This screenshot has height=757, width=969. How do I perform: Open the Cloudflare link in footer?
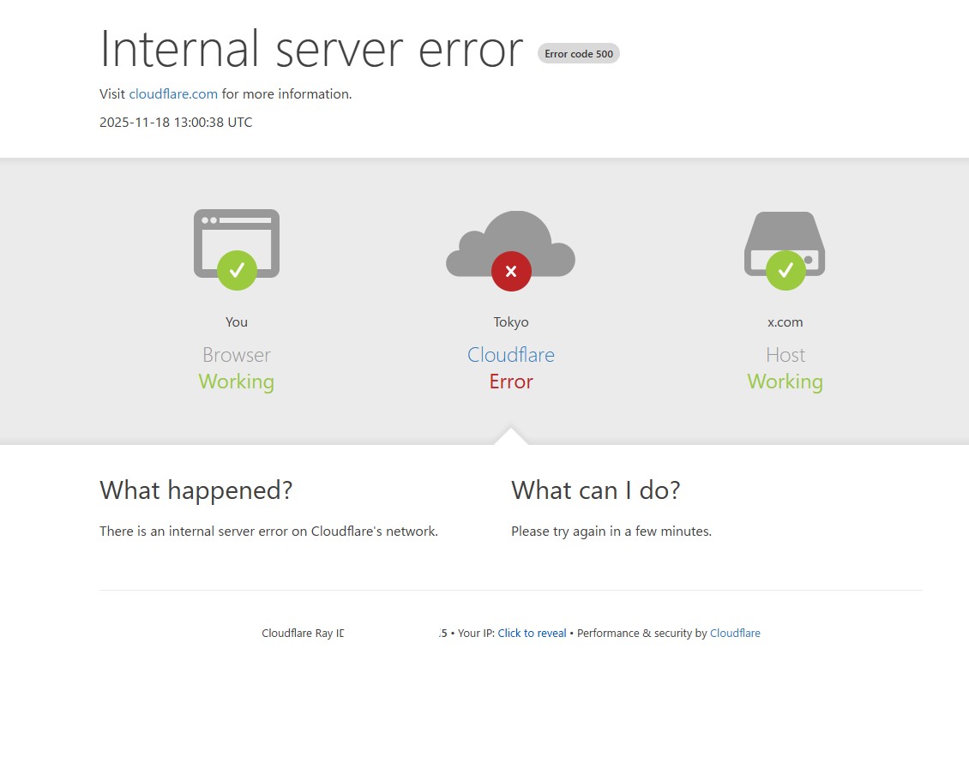(735, 634)
